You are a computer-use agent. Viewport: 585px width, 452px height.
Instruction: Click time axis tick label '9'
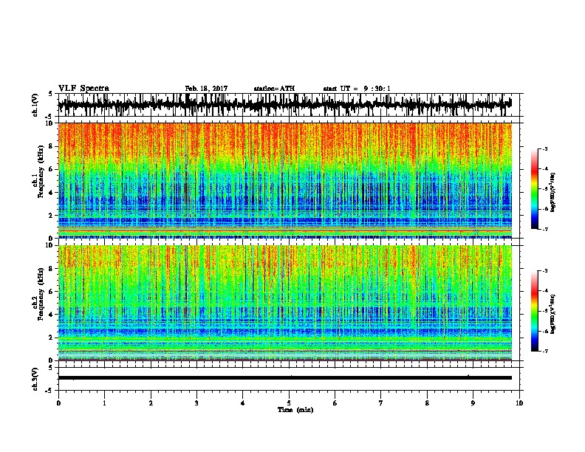pyautogui.click(x=473, y=403)
